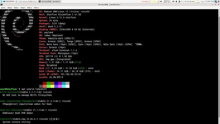Click the 'System restore utility' description line

point(16,122)
